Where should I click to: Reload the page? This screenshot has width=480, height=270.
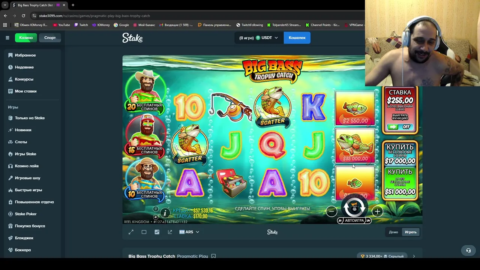(23, 16)
